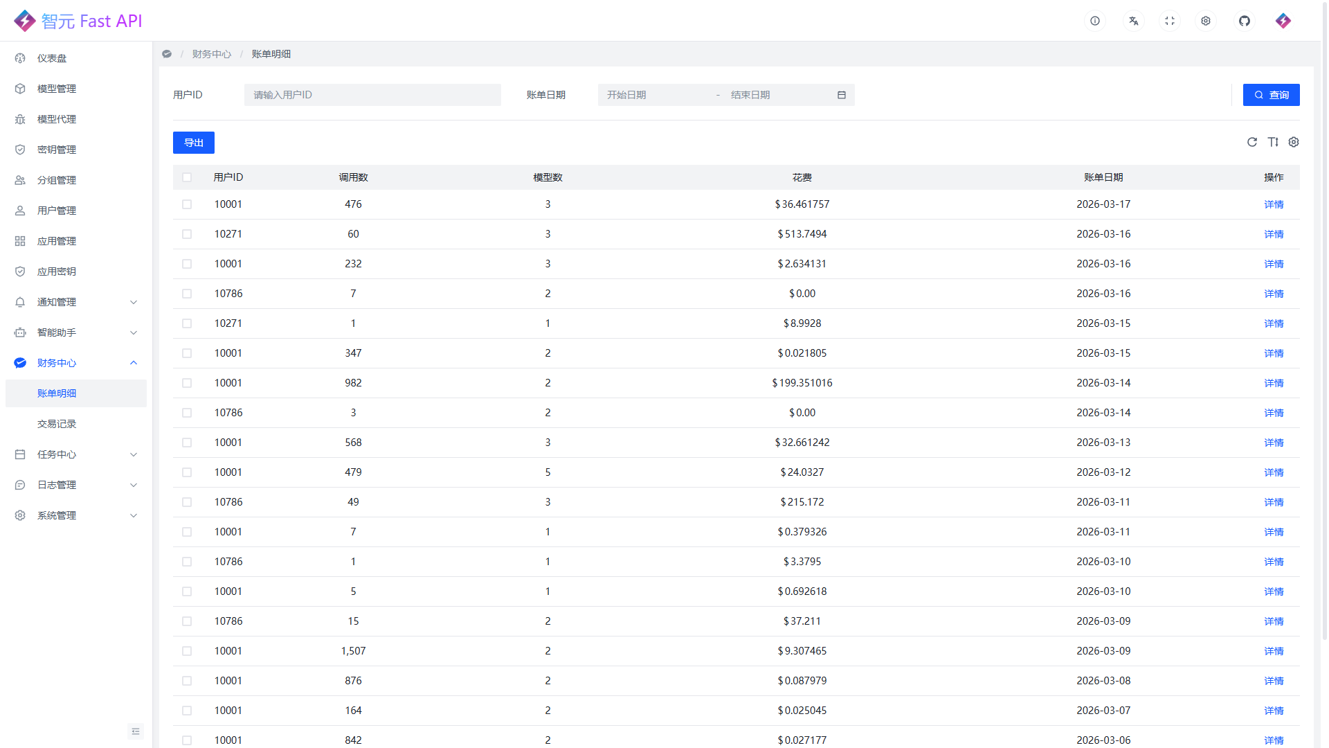This screenshot has height=748, width=1329.
Task: Tick checkbox for 2026-03-17 row
Action: pyautogui.click(x=187, y=204)
